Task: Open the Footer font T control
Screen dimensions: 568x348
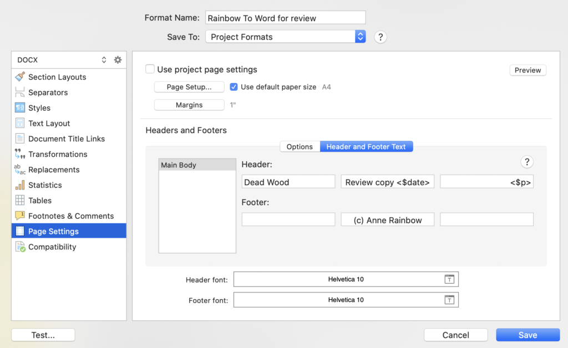Action: pyautogui.click(x=449, y=299)
